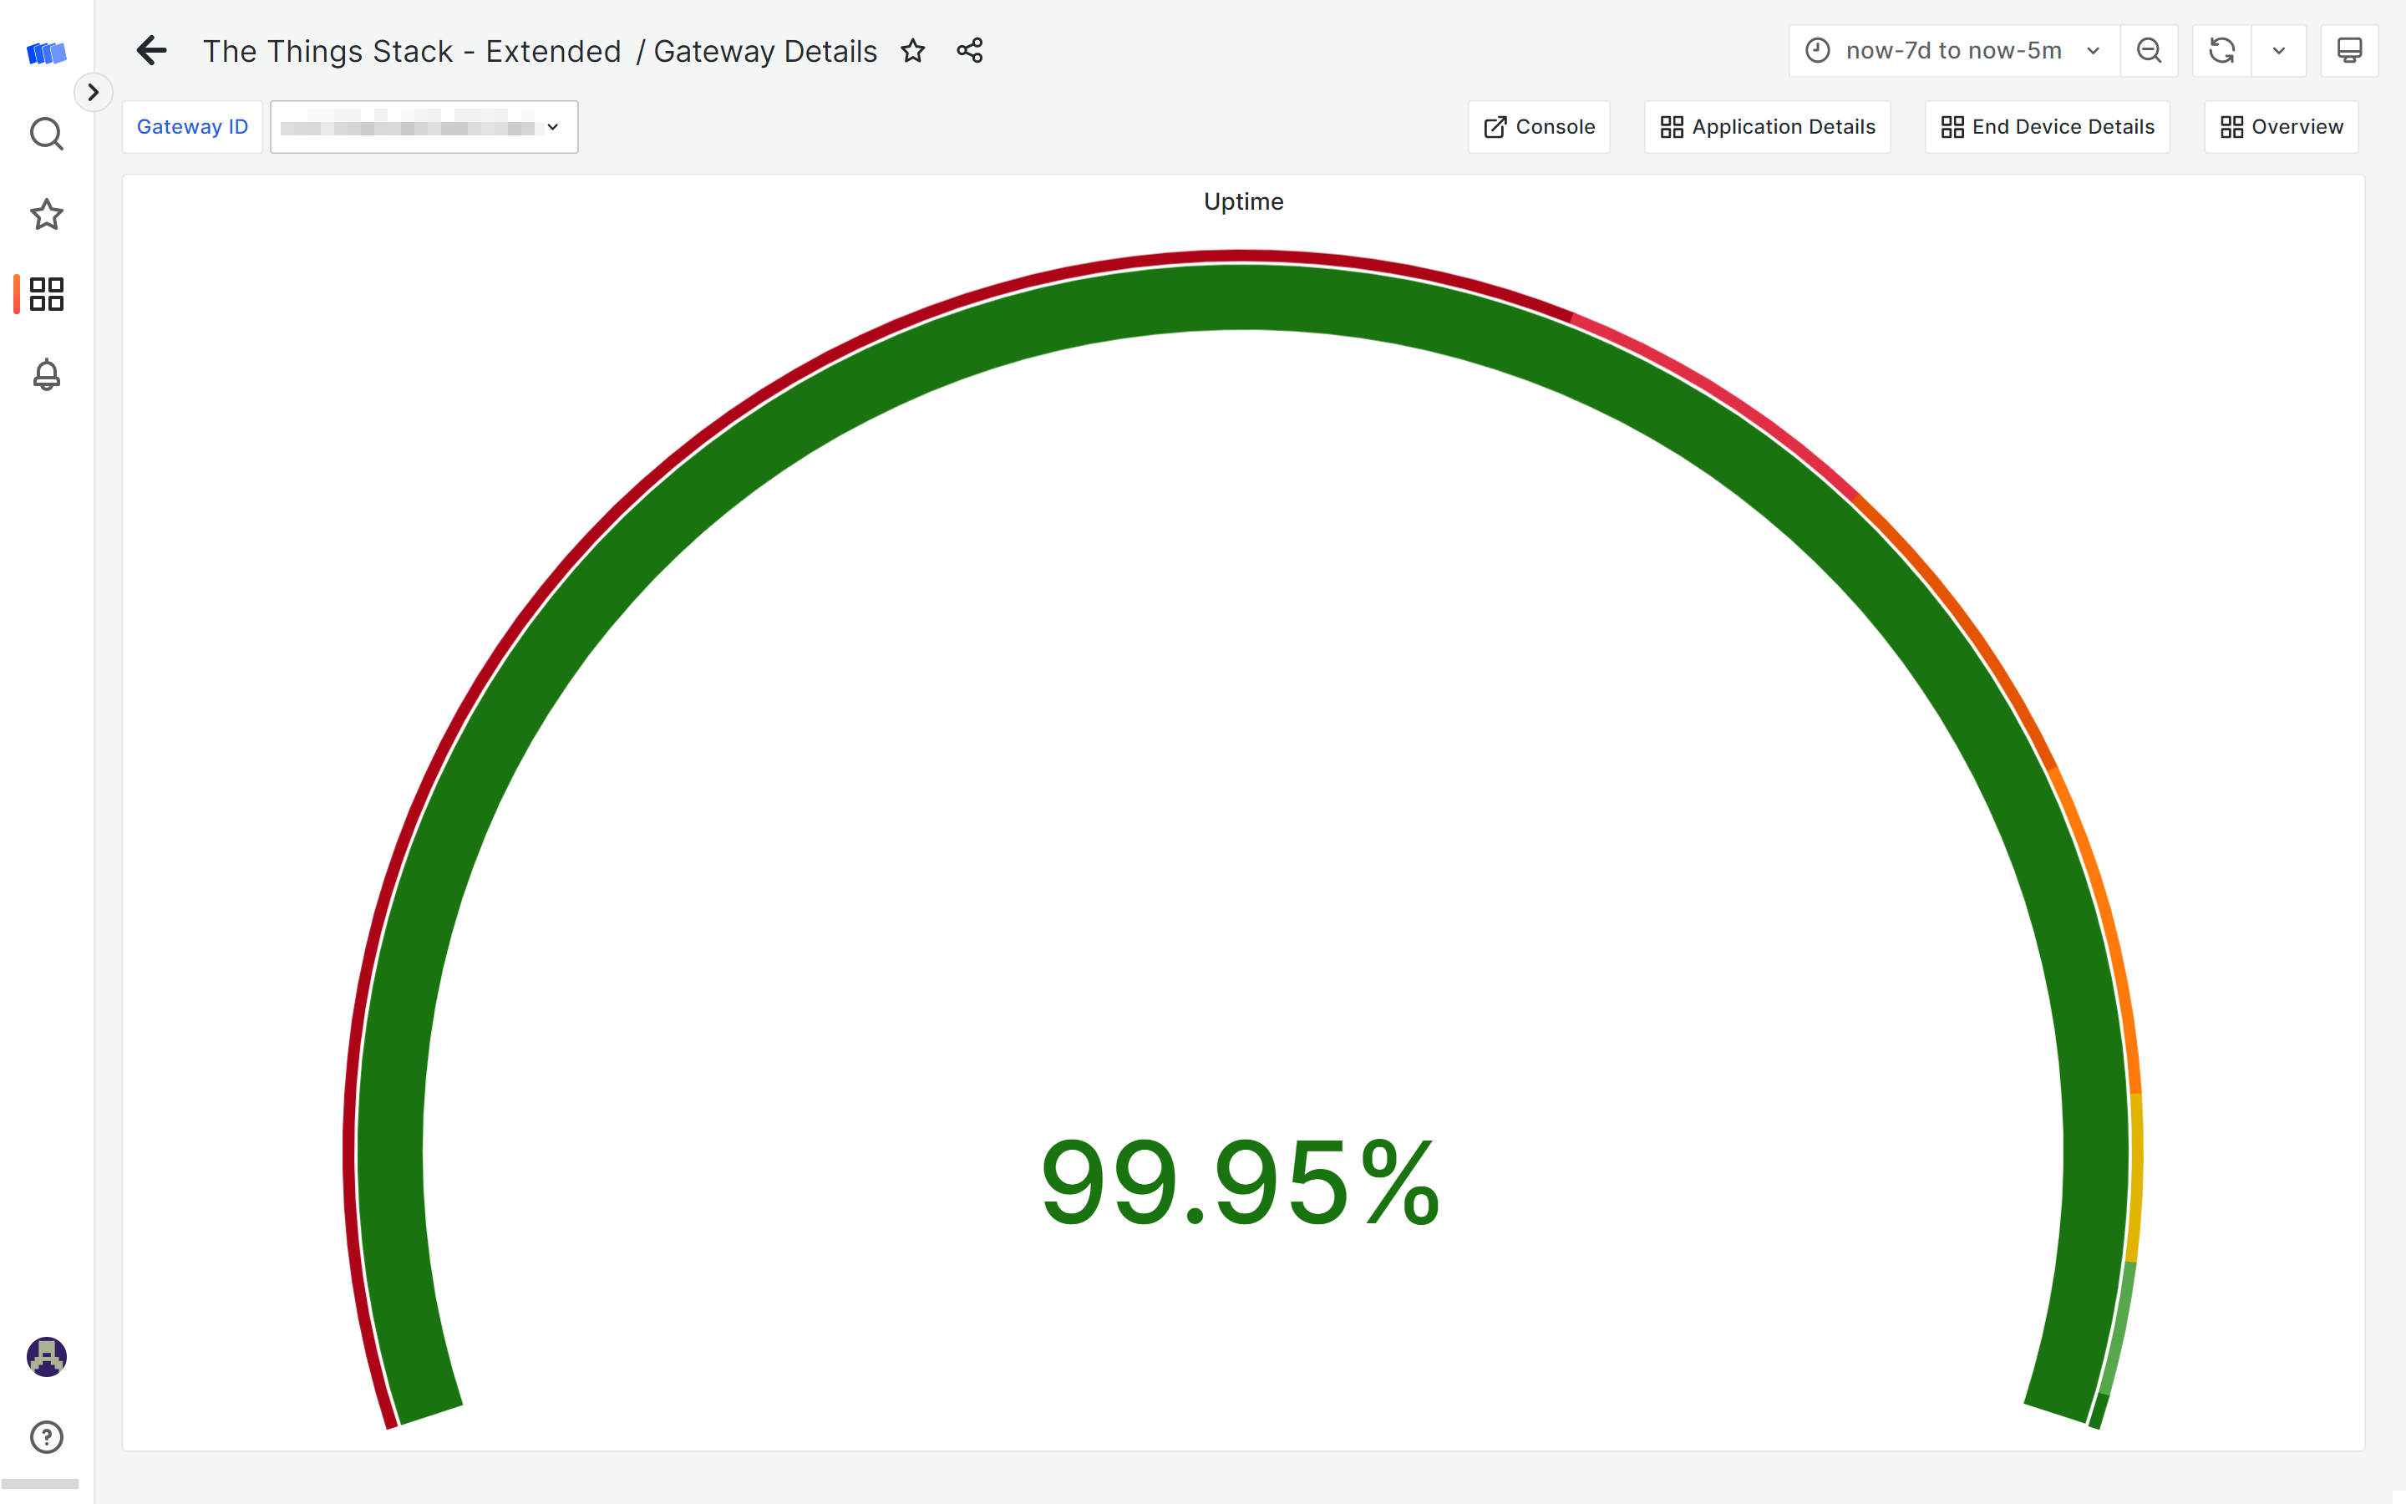The width and height of the screenshot is (2406, 1504).
Task: Click the search icon in left sidebar
Action: [x=47, y=134]
